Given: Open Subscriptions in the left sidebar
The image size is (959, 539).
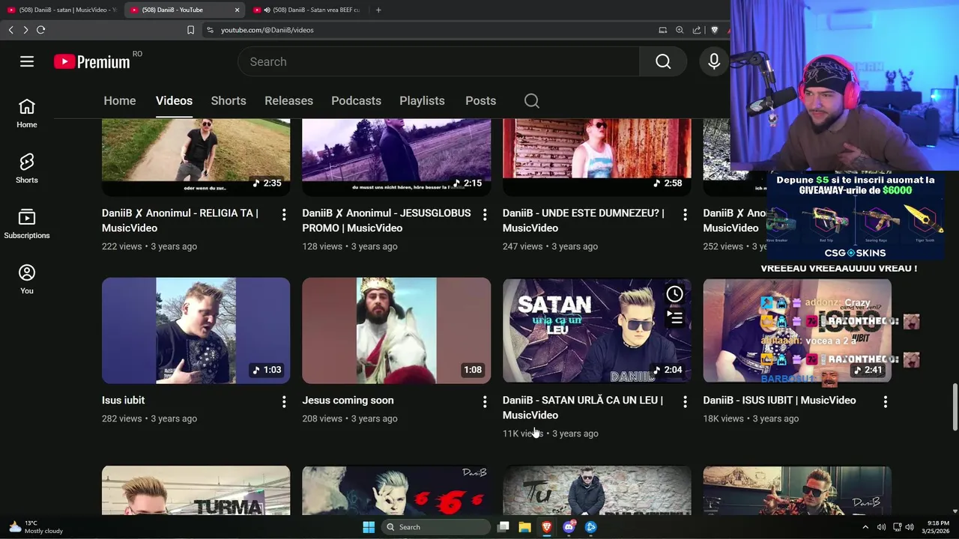Looking at the screenshot, I should [x=27, y=225].
